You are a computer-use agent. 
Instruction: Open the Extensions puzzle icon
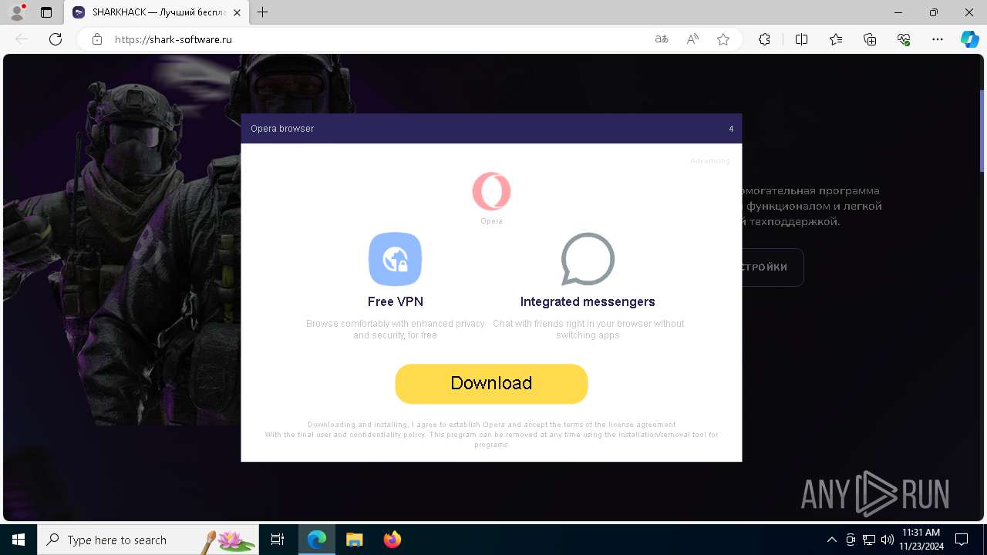(x=764, y=39)
